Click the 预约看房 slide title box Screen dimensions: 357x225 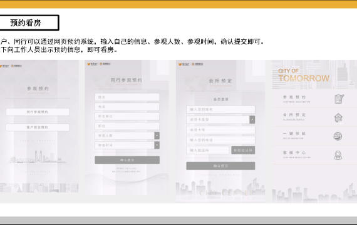29,22
